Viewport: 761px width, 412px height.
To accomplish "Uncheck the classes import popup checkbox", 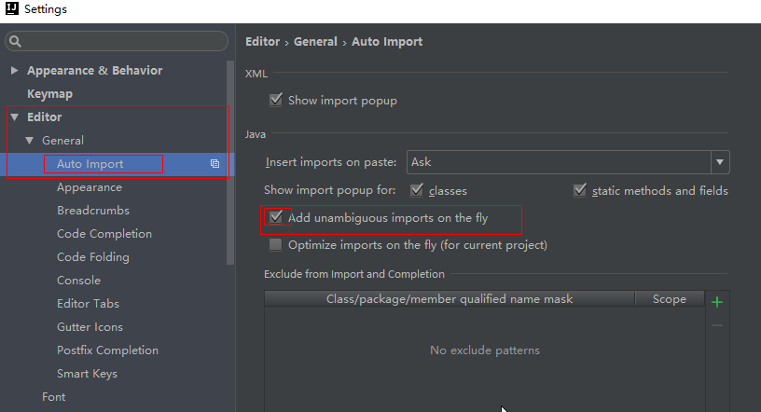I will [417, 190].
